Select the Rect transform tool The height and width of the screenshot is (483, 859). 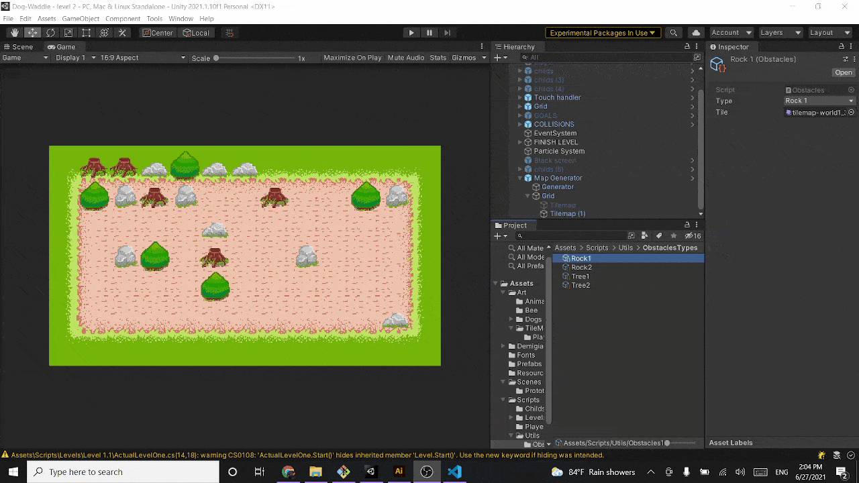click(87, 33)
